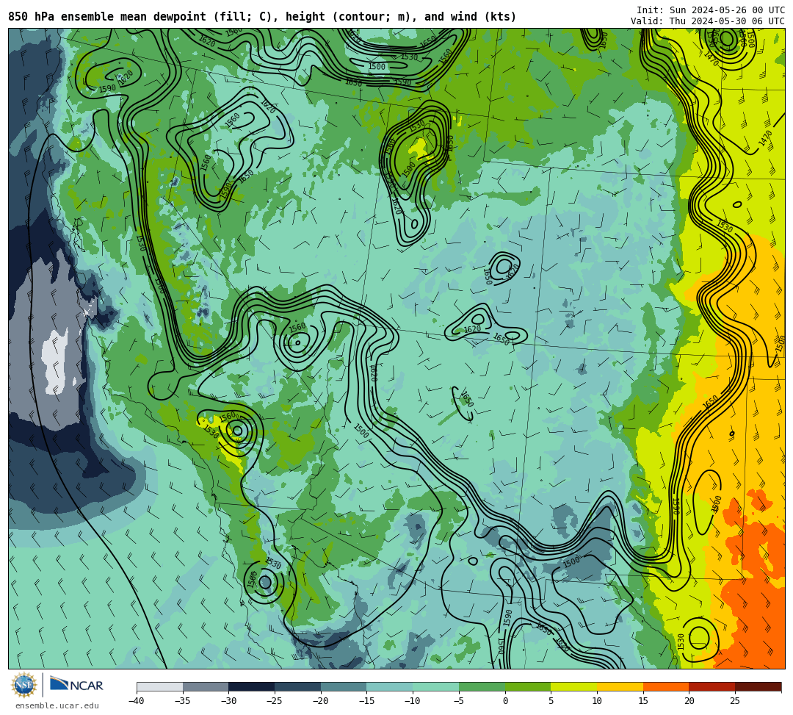Select the yellow 5 to 10 swatch
This screenshot has width=793, height=715.
click(574, 686)
